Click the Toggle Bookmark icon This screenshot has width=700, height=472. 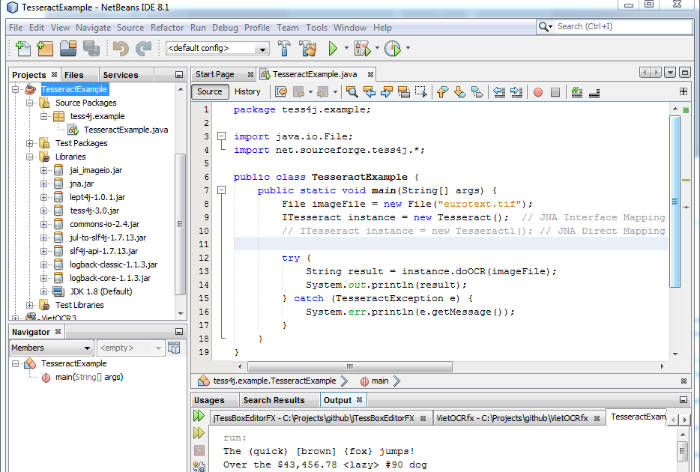pyautogui.click(x=477, y=92)
